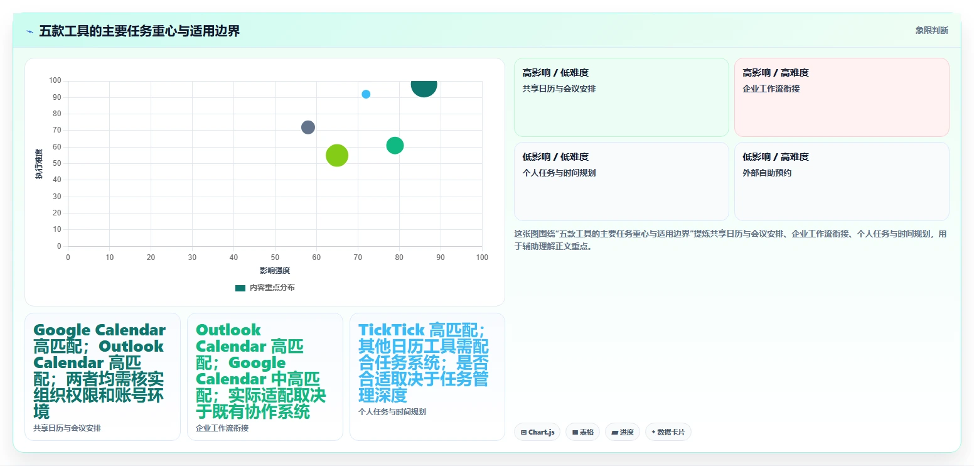
Task: Open the 共享日历与会议安排 data card at bottom
Action: [x=102, y=377]
